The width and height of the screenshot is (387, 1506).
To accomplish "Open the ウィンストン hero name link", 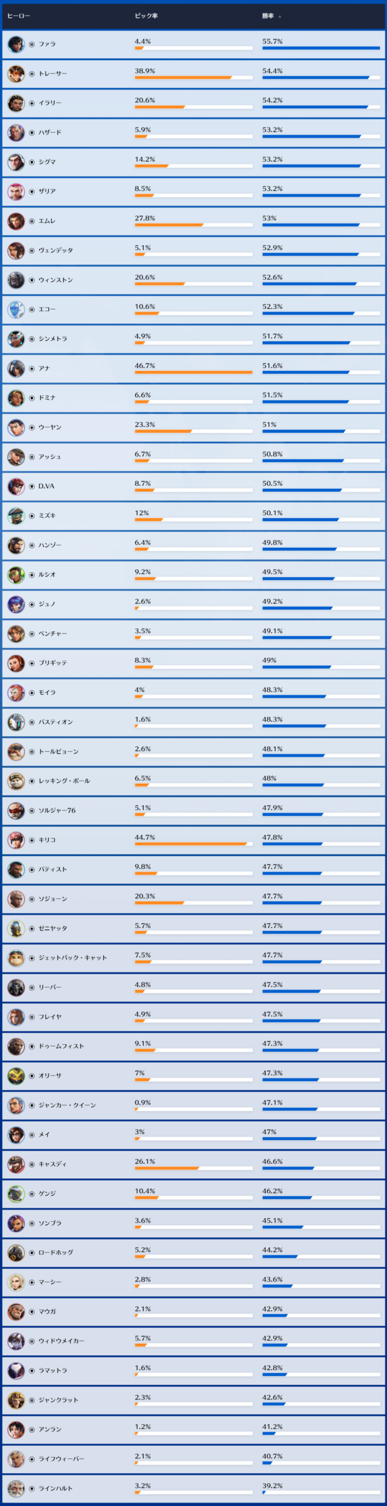I will (x=56, y=280).
